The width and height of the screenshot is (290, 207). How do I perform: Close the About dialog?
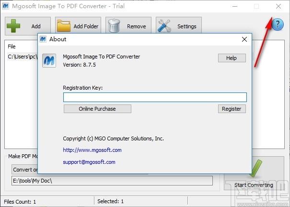click(244, 39)
